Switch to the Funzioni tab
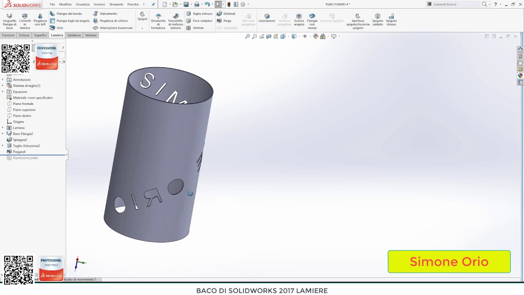 coord(8,35)
